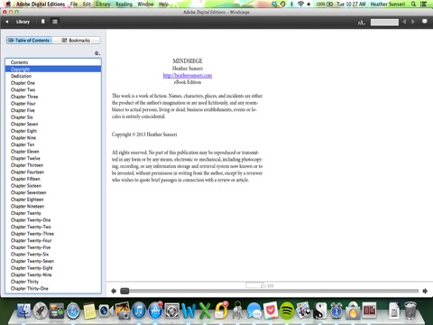
Task: Click the page number field showing 2
Action: [x=254, y=285]
